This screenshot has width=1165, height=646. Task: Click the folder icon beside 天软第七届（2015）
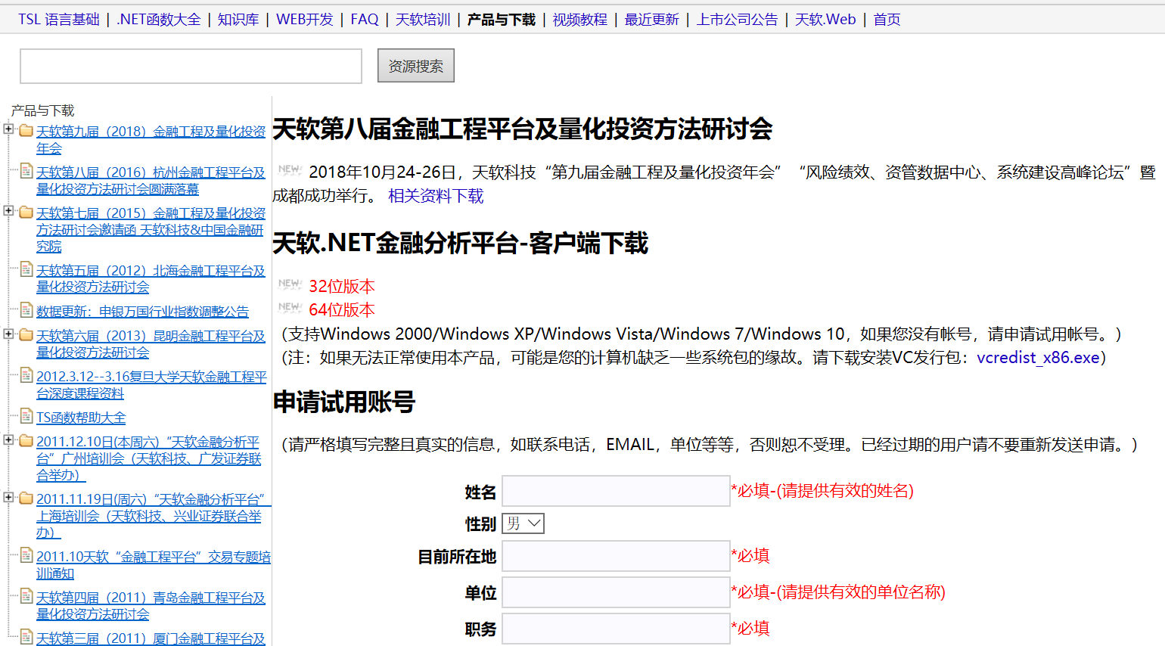26,212
